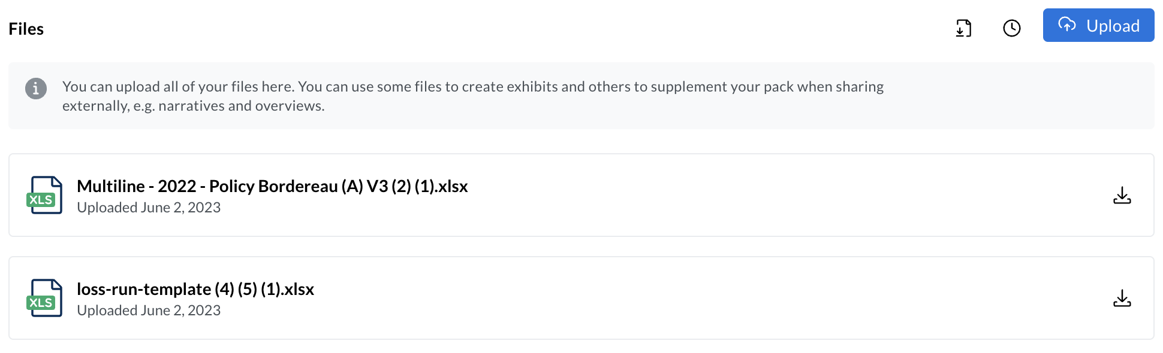Select the loss-run-template card's empty area

pos(719,298)
